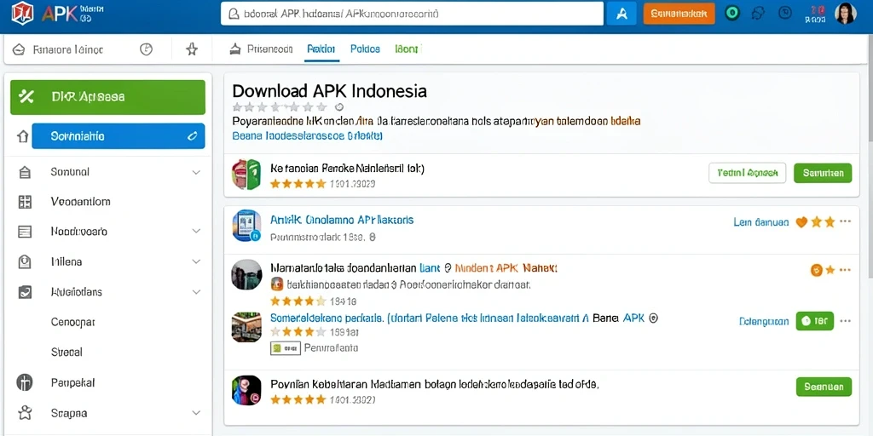
Task: Open the three-dot menu in Somertaldokeno row
Action: click(845, 321)
